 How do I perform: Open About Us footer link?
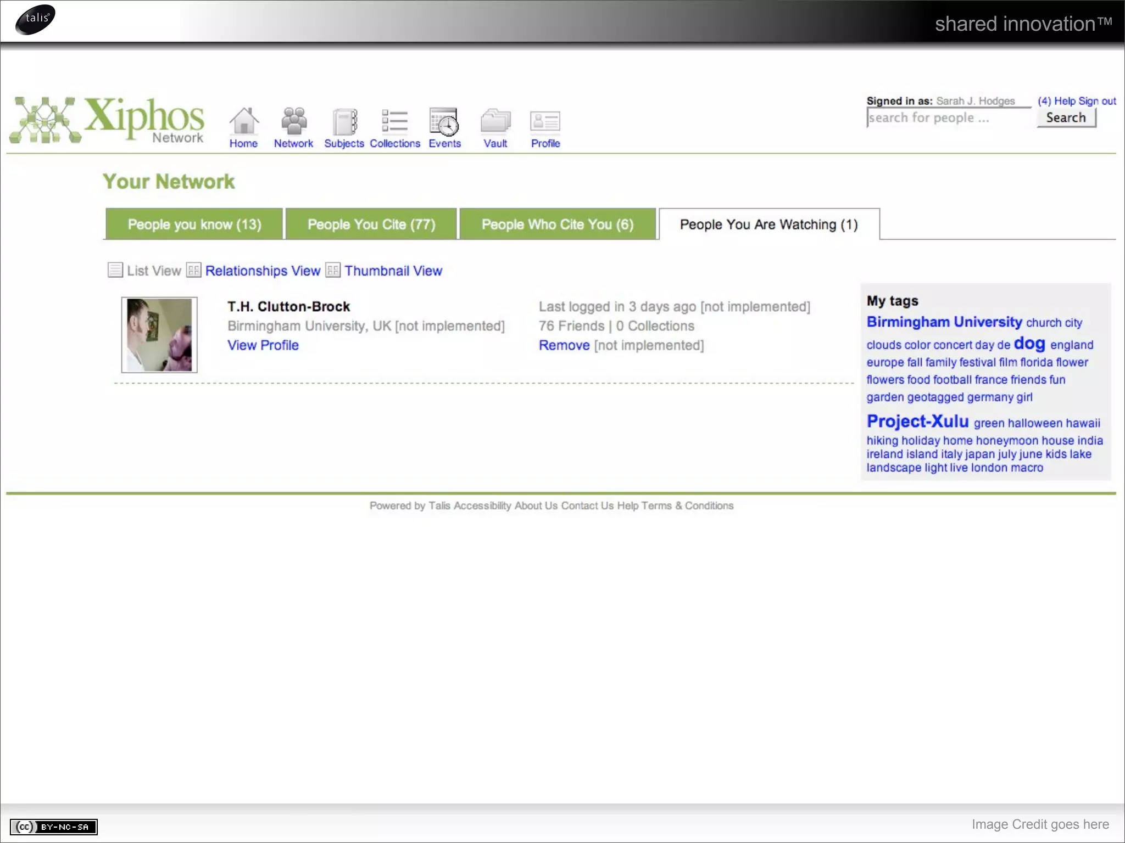[536, 505]
